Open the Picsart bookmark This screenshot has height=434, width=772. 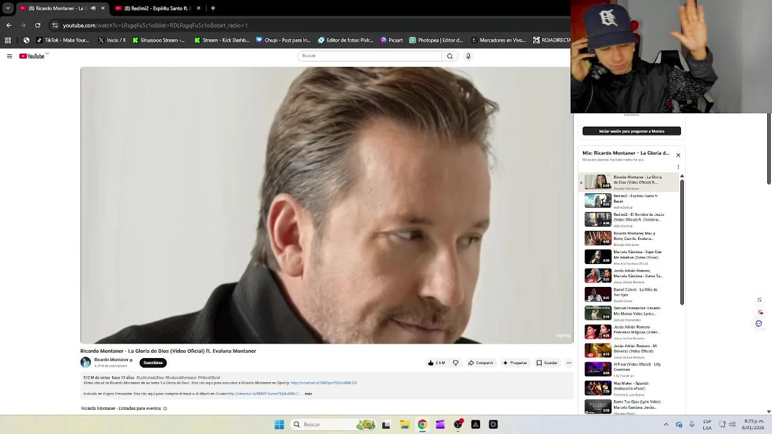[391, 40]
